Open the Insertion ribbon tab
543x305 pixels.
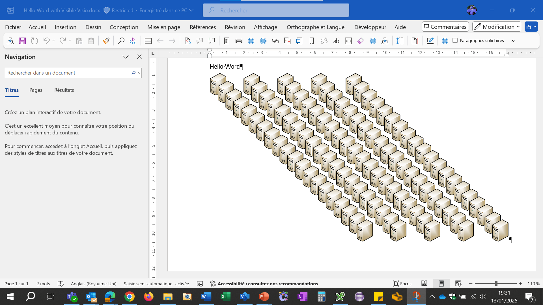pos(66,27)
